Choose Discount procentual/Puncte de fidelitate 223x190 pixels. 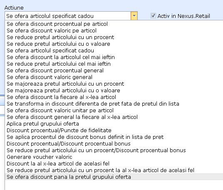click(114, 130)
